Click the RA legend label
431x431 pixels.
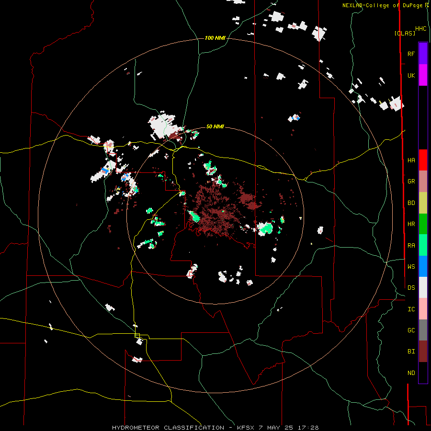coord(411,246)
